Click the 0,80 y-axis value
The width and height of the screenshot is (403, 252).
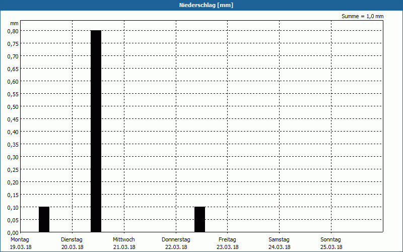13,31
